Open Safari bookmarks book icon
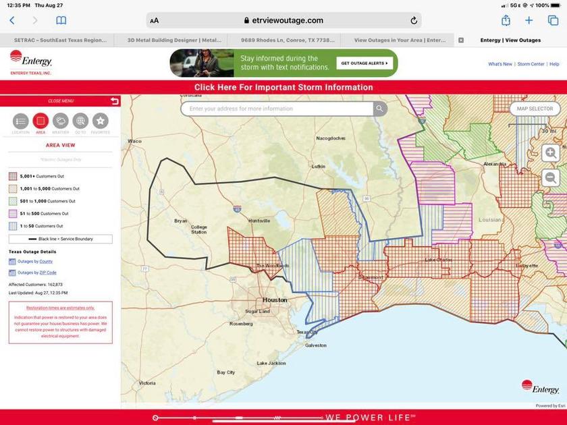The width and height of the screenshot is (567, 425). coord(61,21)
